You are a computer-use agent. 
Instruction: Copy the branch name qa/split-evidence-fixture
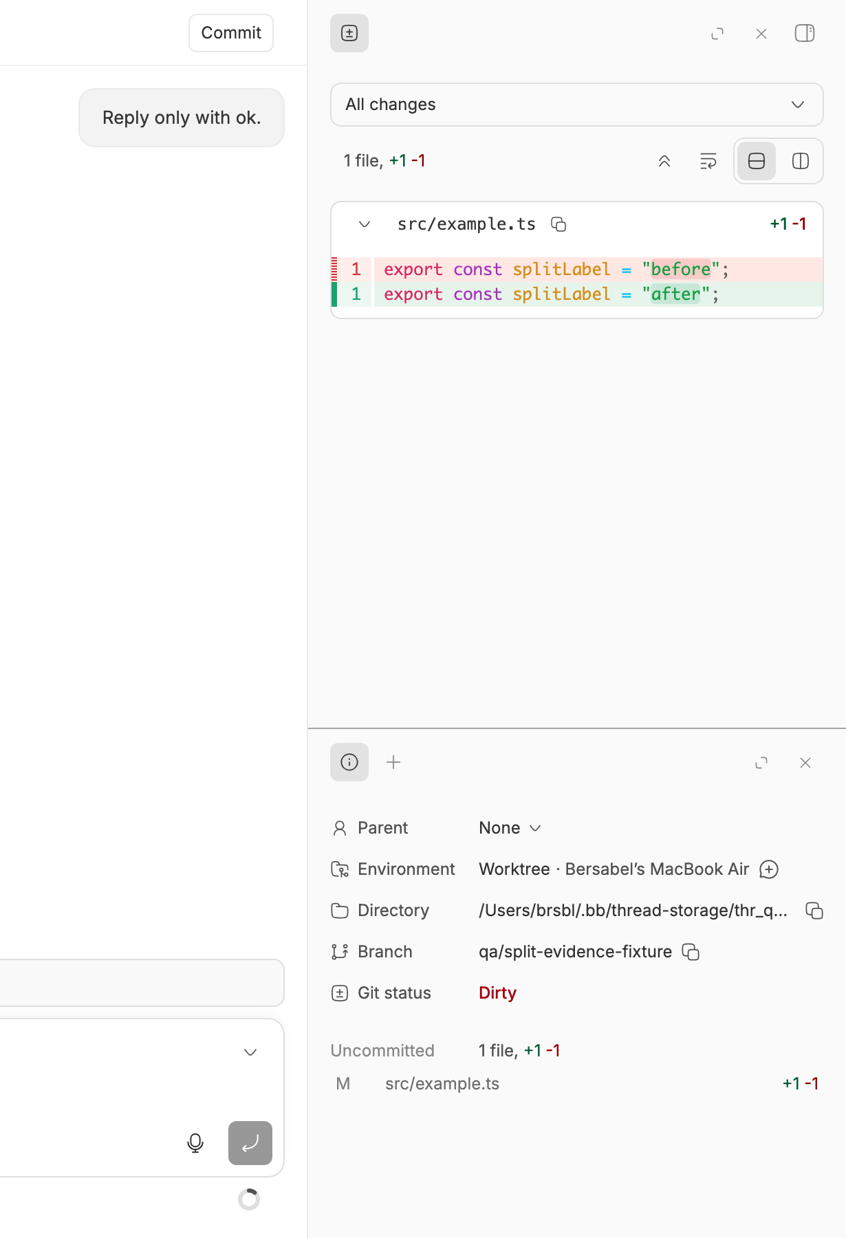coord(691,952)
